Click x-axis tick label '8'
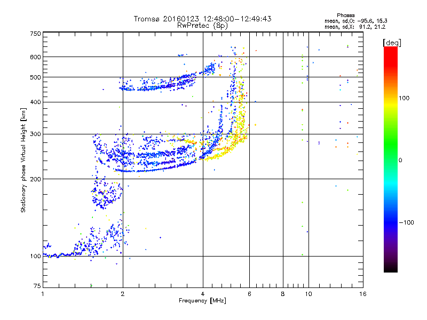 tap(283, 294)
